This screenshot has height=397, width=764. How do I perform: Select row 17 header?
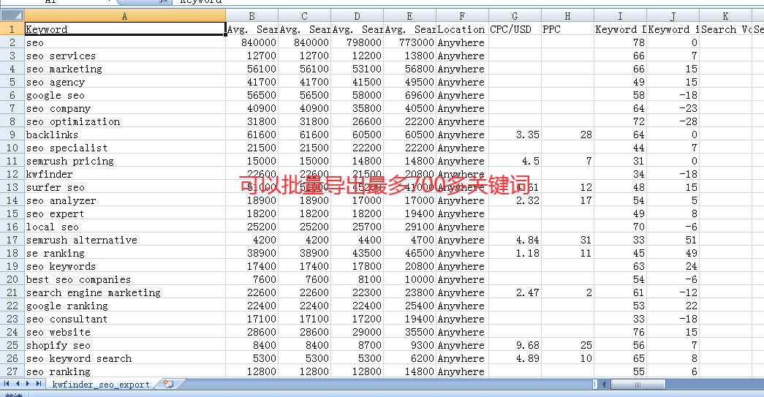12,240
